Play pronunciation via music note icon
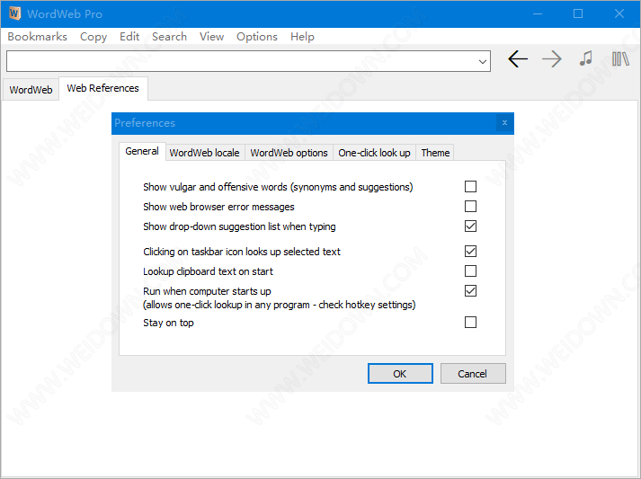 pyautogui.click(x=586, y=58)
